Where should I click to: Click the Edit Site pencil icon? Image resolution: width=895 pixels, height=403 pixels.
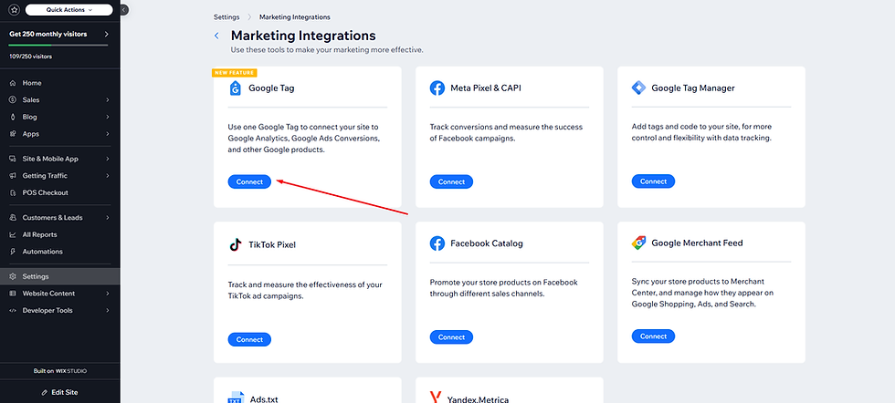pos(45,393)
